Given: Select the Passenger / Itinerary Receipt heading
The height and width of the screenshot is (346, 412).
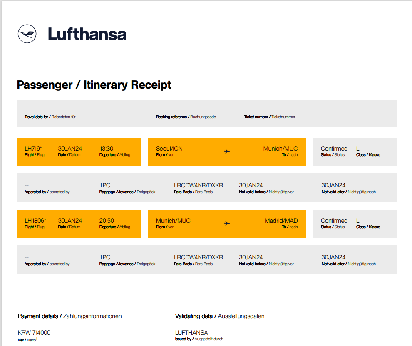Looking at the screenshot, I should coord(94,85).
